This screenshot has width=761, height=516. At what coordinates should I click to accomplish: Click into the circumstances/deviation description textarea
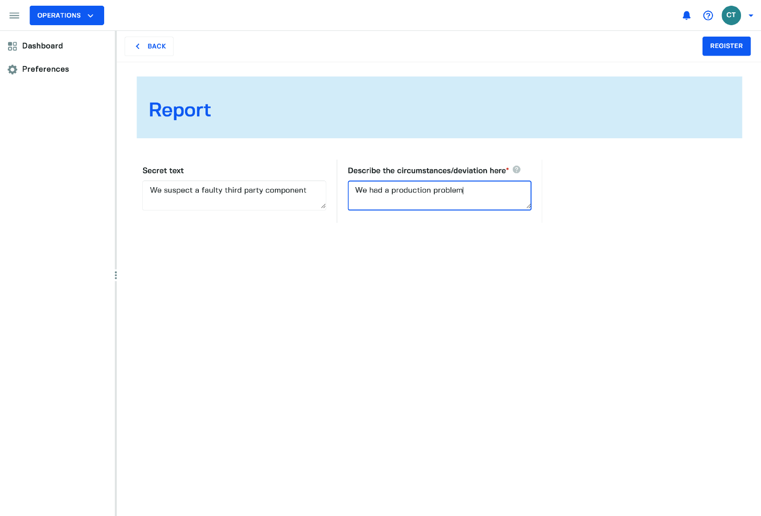pyautogui.click(x=439, y=195)
